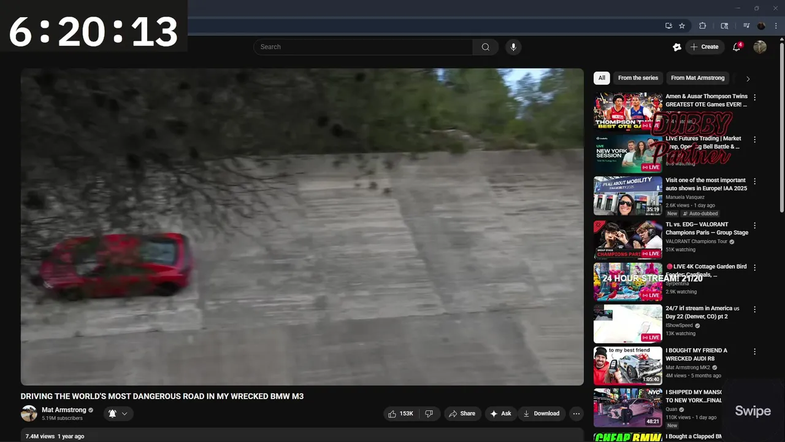The height and width of the screenshot is (442, 785).
Task: Click title Visit one of most important auto shows
Action: (x=706, y=184)
